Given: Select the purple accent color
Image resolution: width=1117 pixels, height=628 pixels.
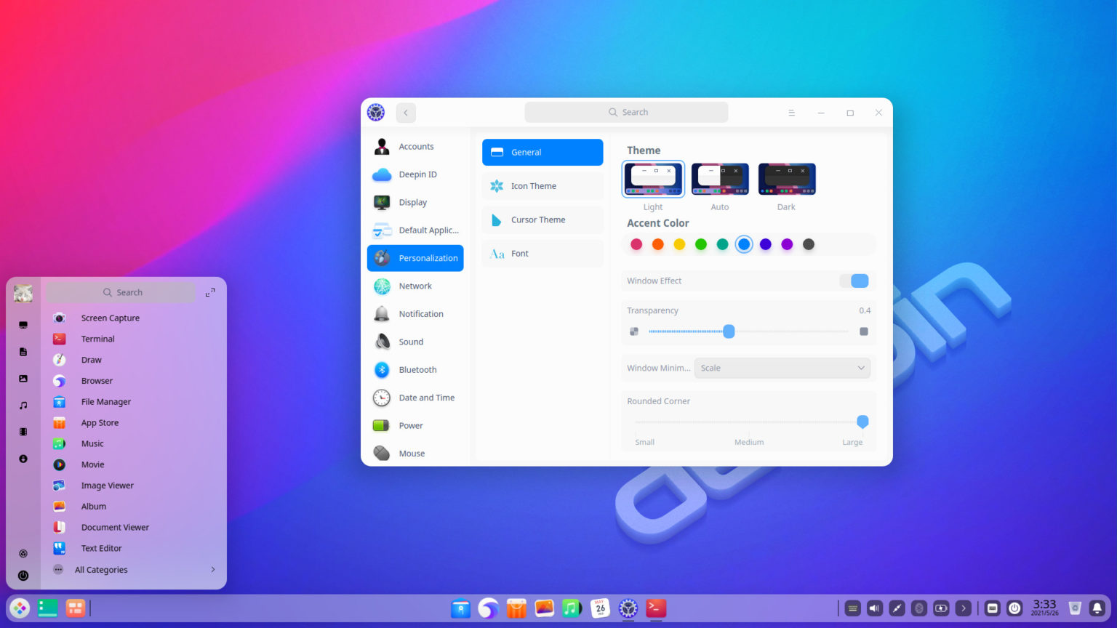Looking at the screenshot, I should (x=787, y=244).
